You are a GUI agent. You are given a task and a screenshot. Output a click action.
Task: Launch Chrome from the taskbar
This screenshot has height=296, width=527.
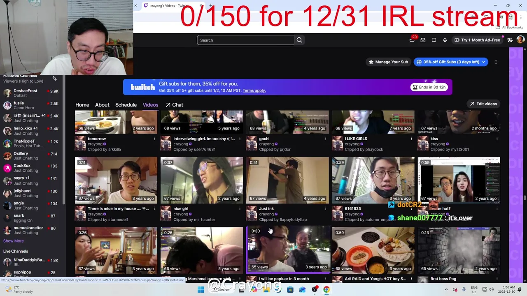(x=326, y=289)
